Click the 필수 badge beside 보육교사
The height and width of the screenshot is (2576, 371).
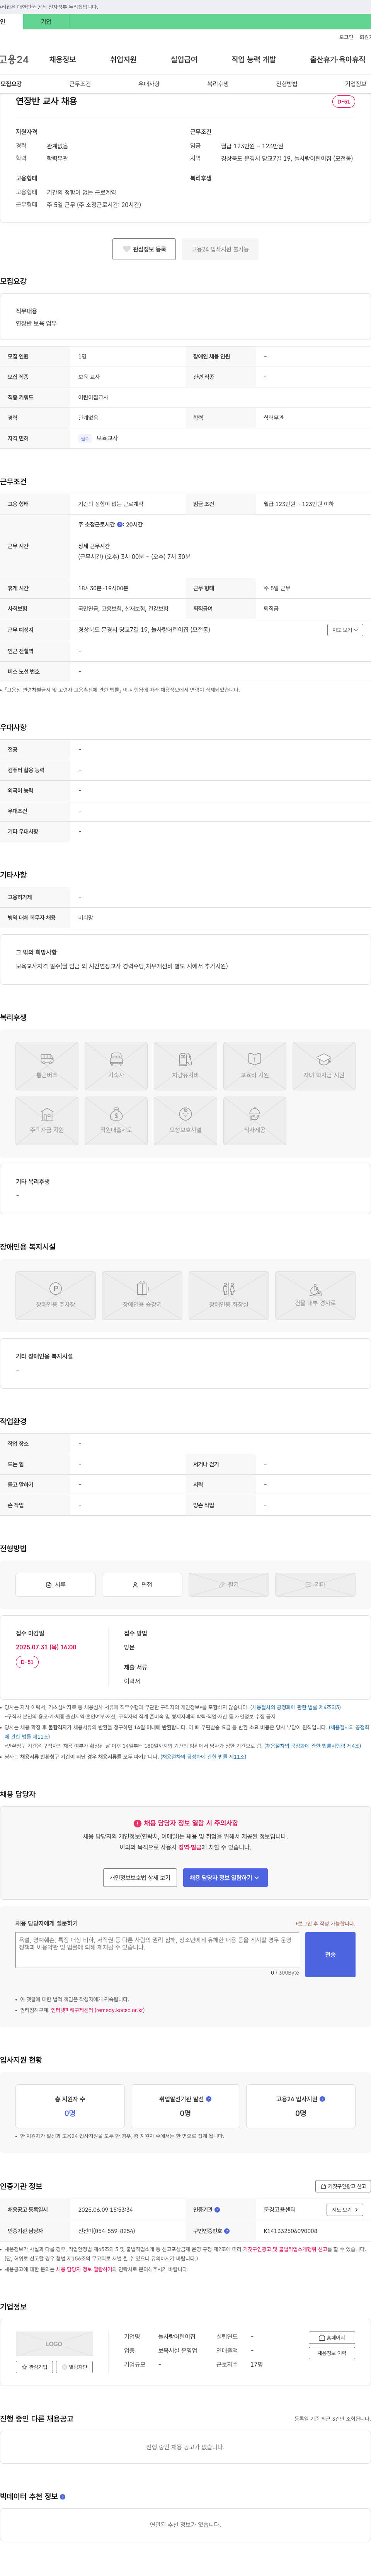click(x=85, y=438)
